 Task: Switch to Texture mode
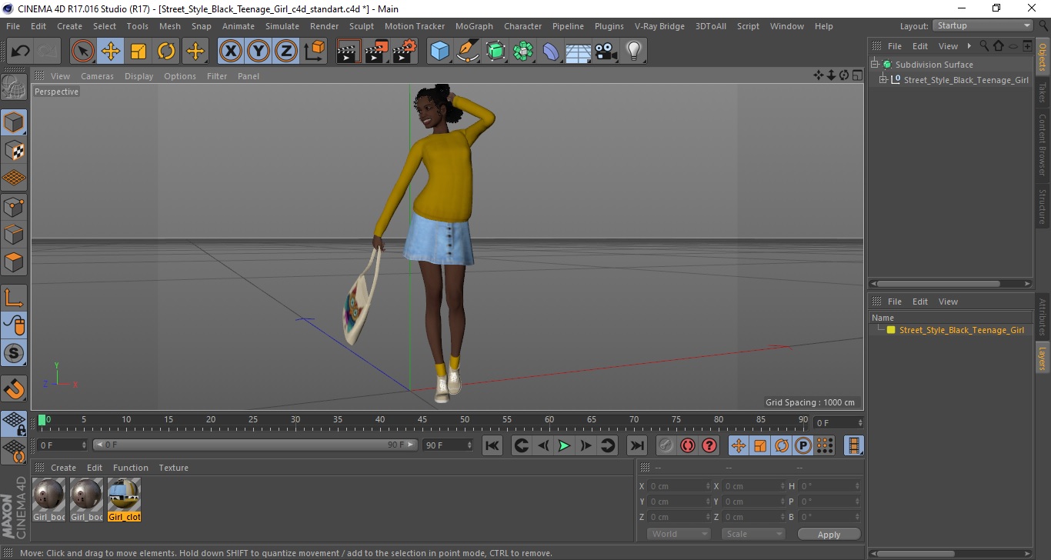coord(14,151)
